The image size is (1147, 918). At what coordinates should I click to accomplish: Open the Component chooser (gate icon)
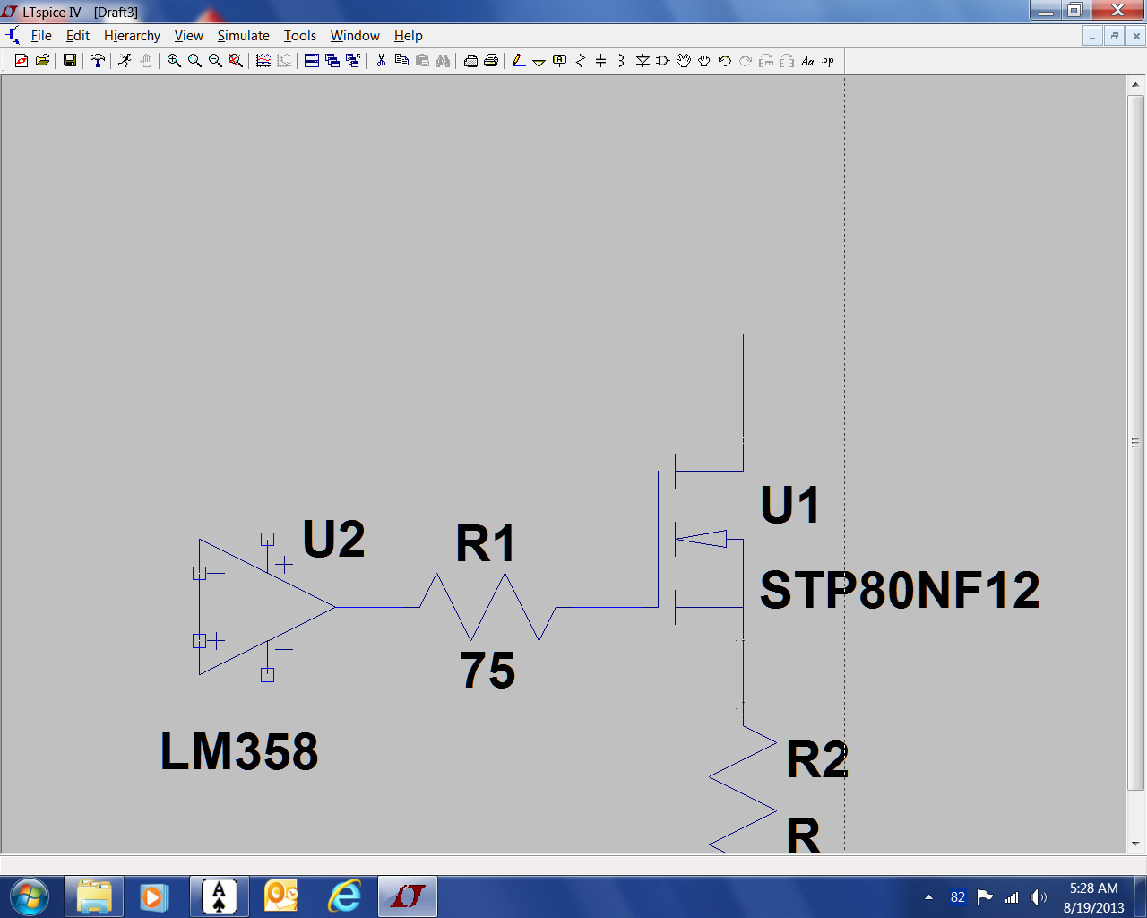coord(663,61)
